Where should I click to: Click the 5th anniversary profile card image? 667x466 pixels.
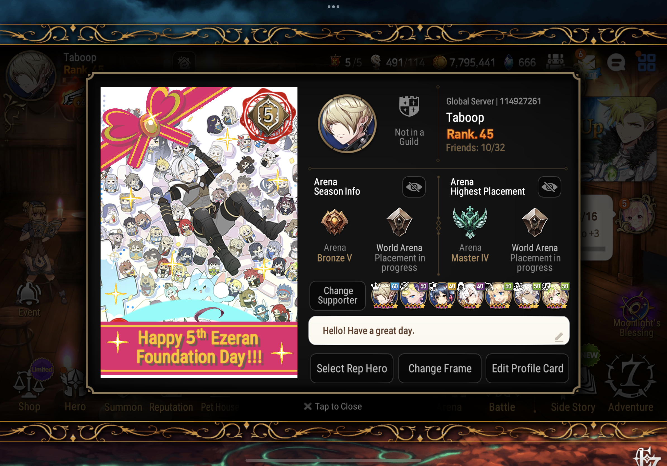pyautogui.click(x=199, y=232)
